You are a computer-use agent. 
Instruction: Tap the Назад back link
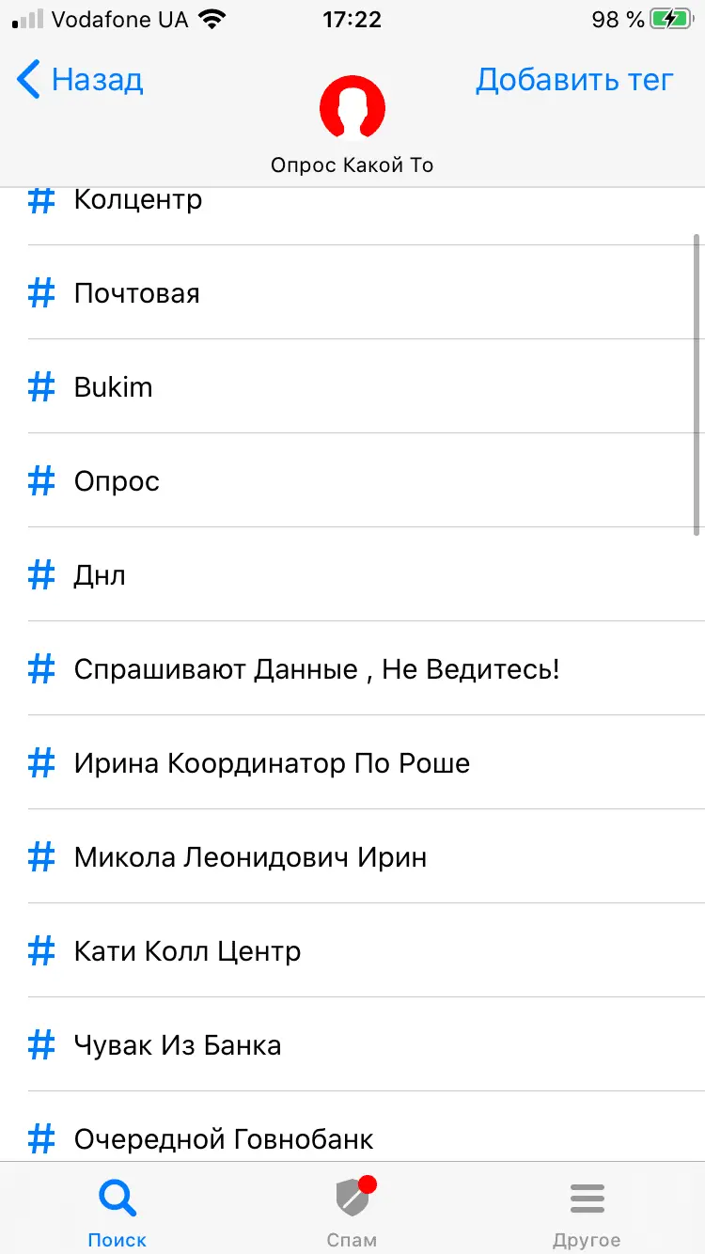pyautogui.click(x=97, y=80)
